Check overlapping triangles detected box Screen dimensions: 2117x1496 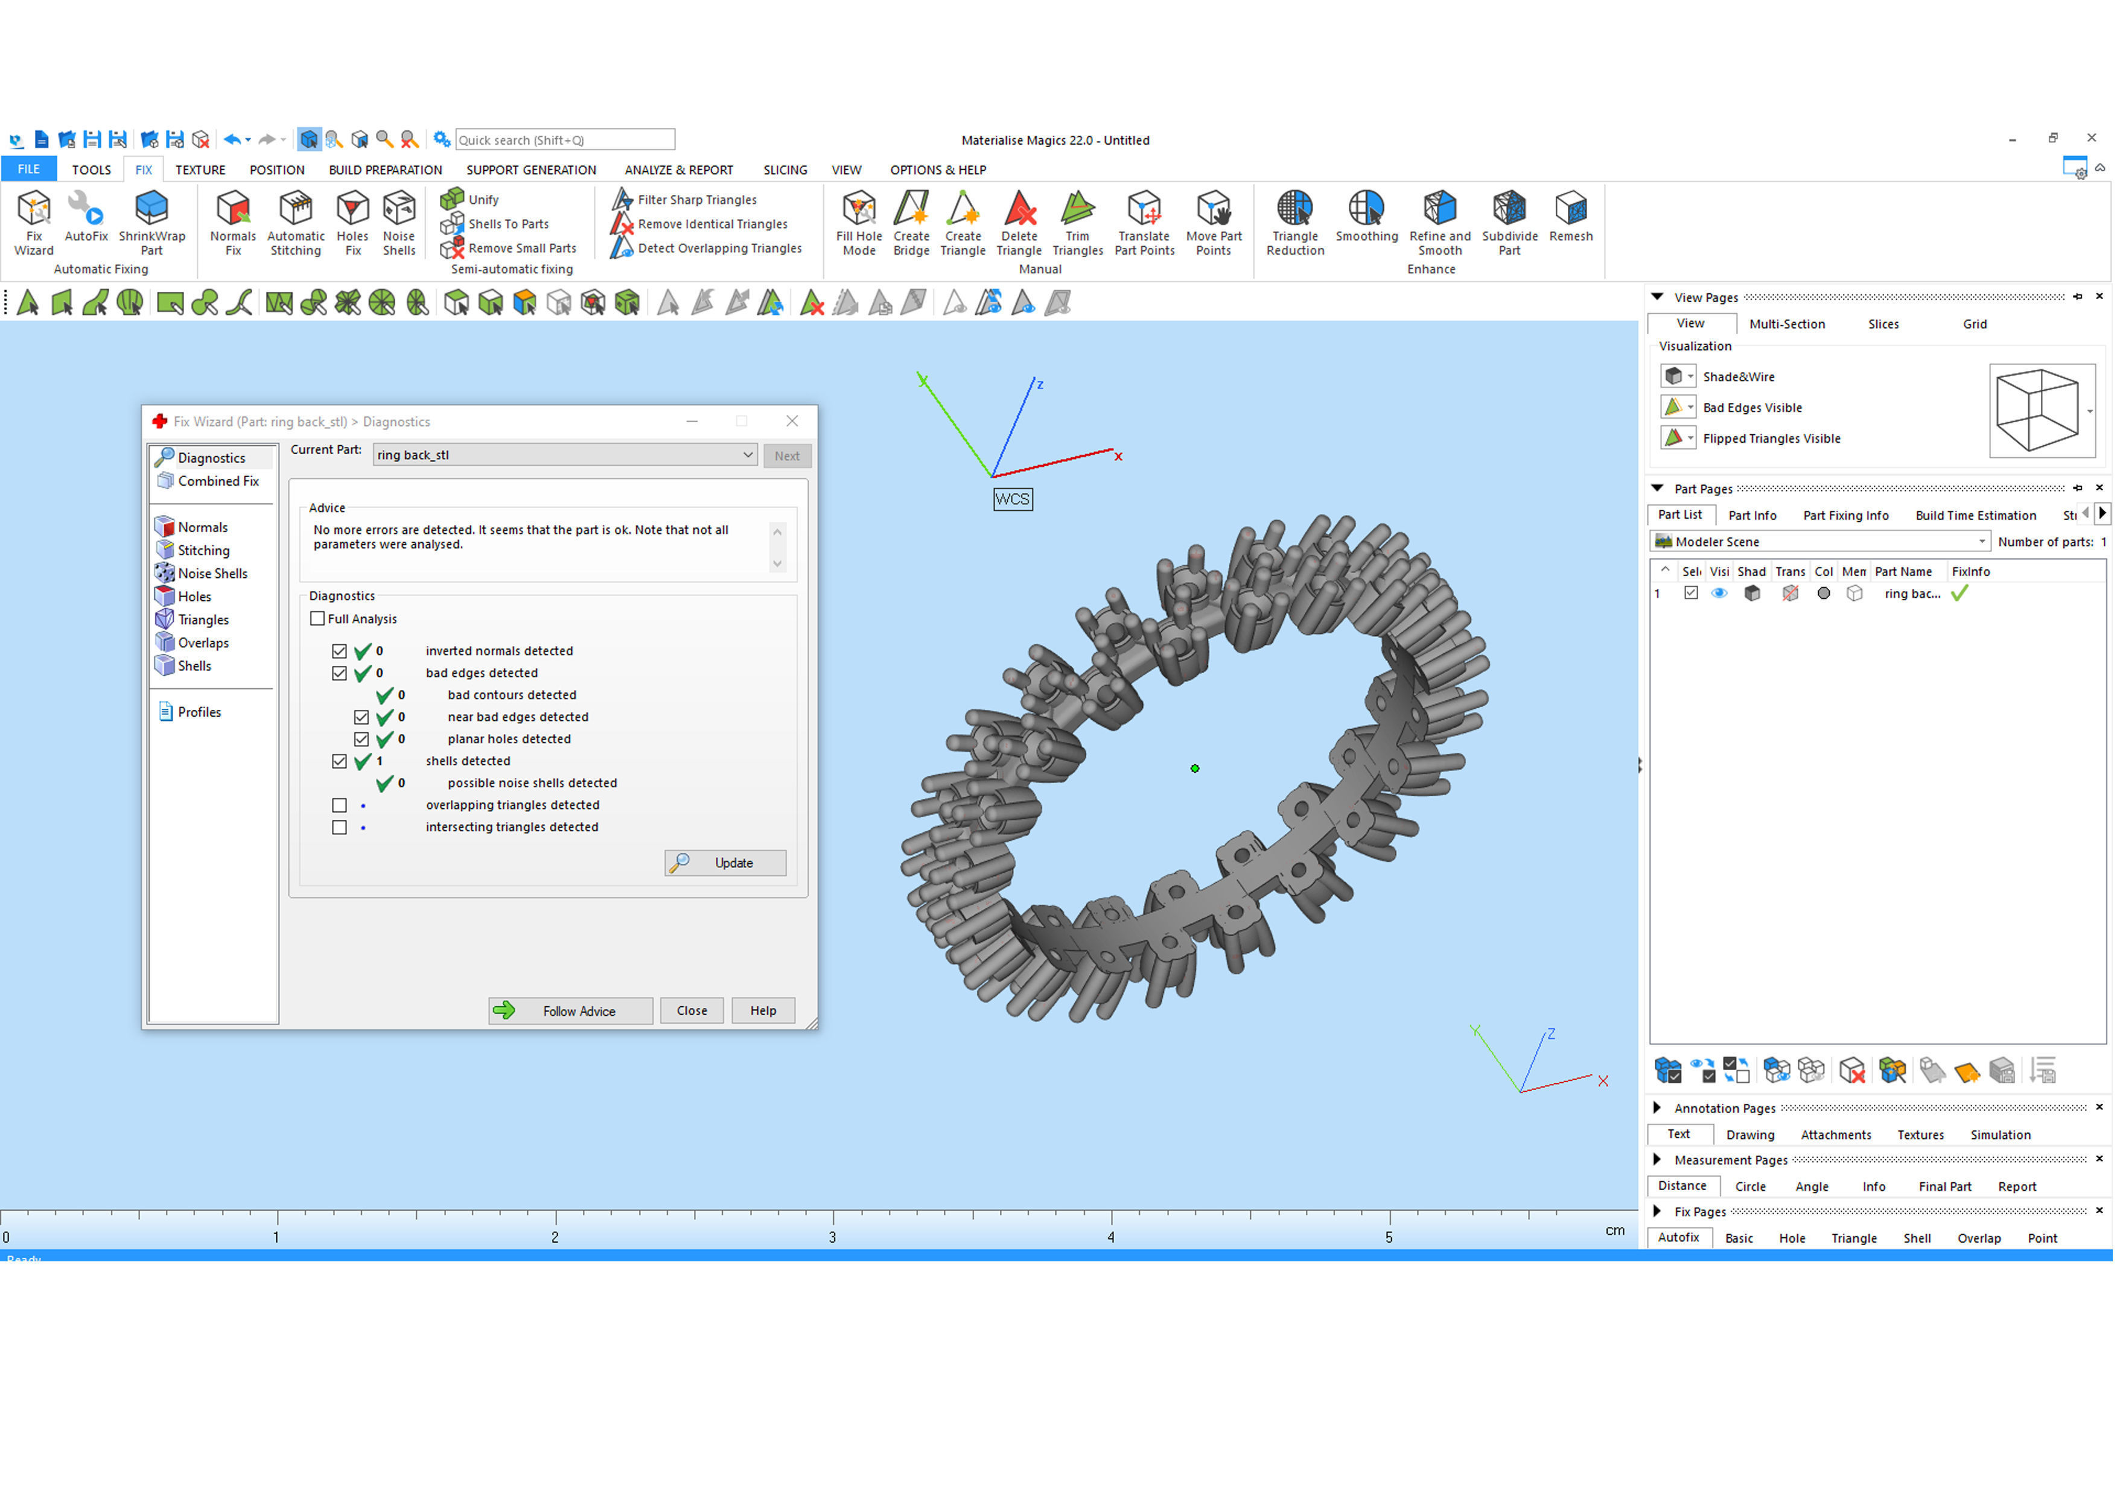[x=339, y=806]
